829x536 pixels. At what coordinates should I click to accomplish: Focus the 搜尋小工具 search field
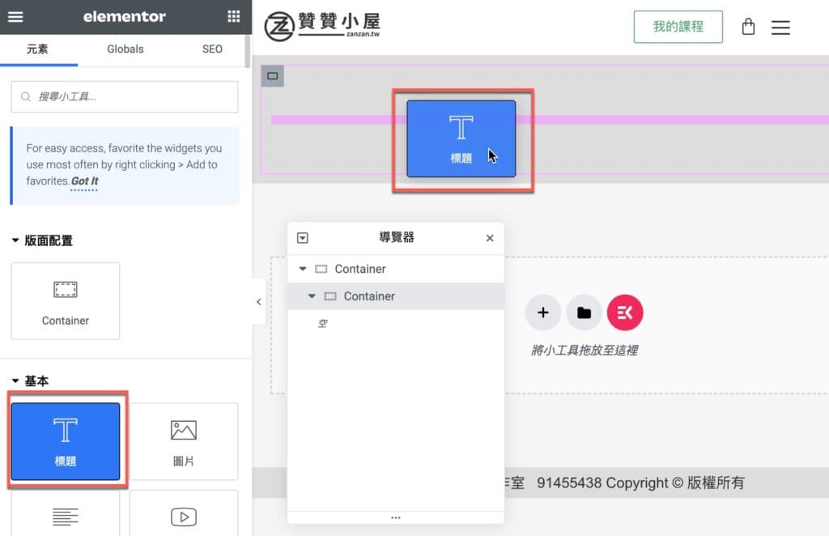coord(125,96)
